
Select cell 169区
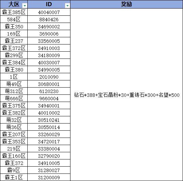point(14,34)
